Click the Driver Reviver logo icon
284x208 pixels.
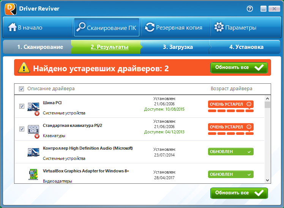pyautogui.click(x=11, y=9)
